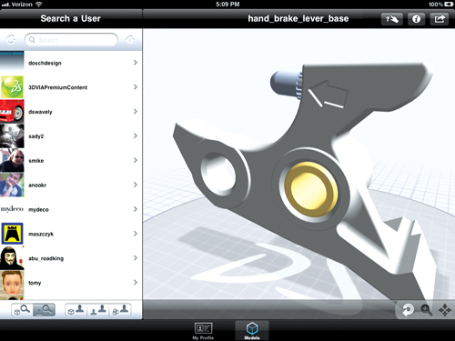Click the 5:09 PM clock
The height and width of the screenshot is (341, 455).
227,5
